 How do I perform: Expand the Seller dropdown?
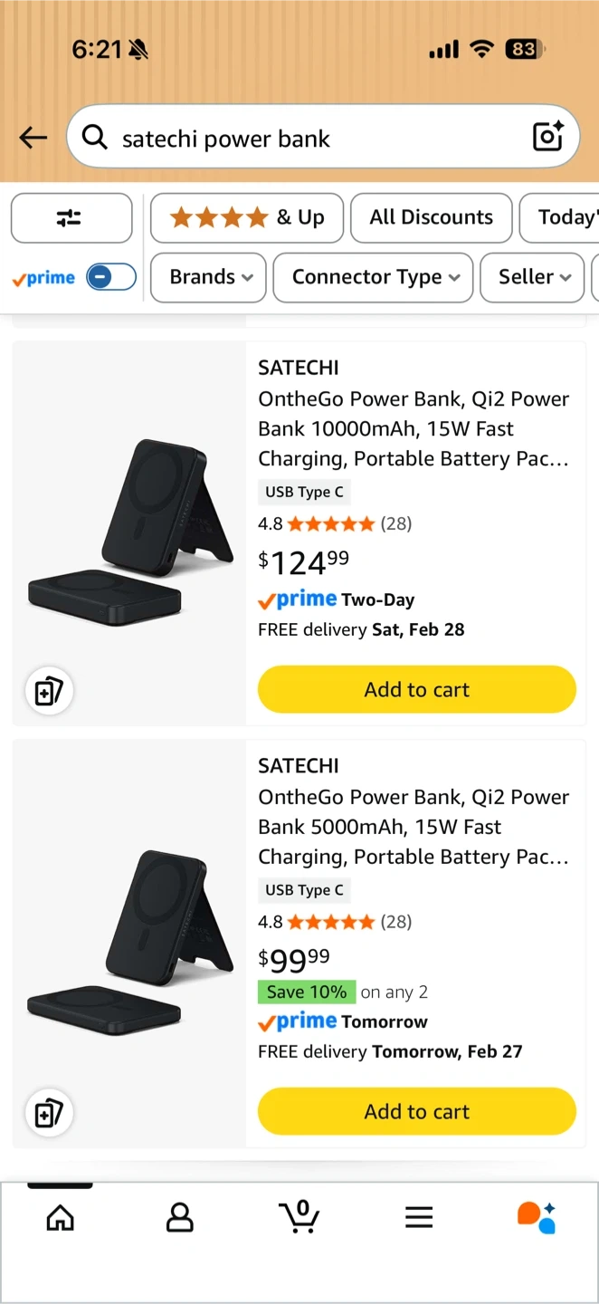point(535,277)
